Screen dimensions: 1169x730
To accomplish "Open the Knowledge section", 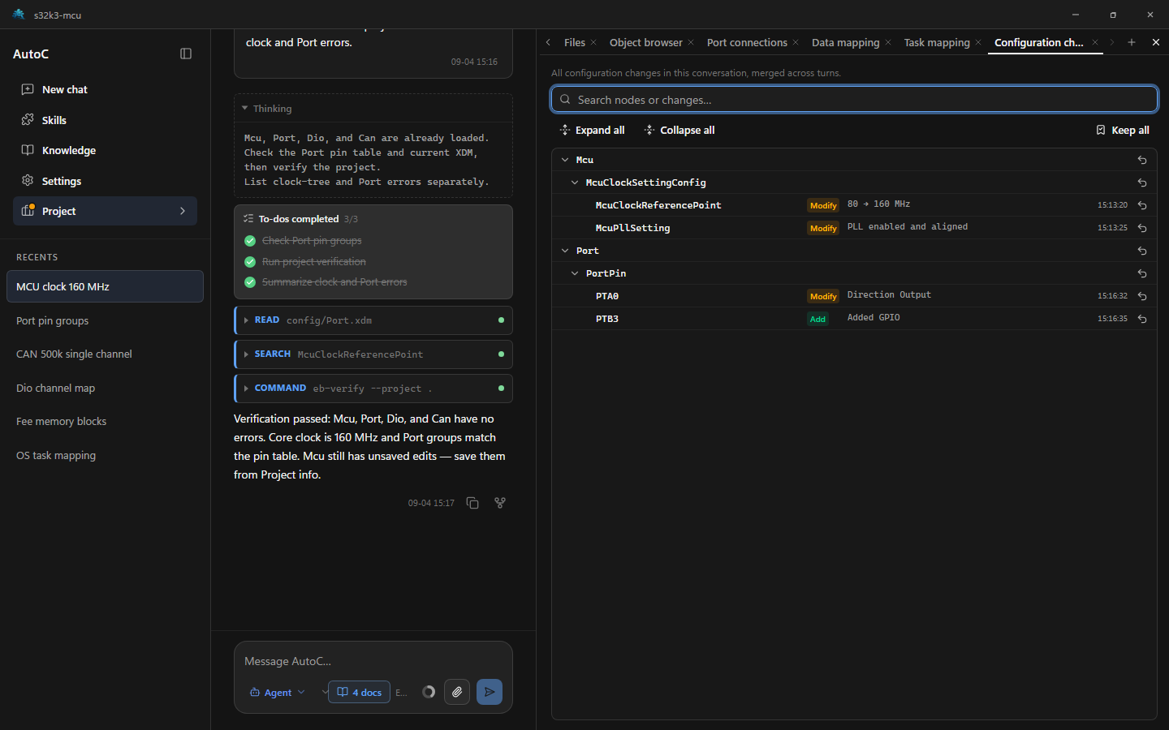I will (105, 150).
